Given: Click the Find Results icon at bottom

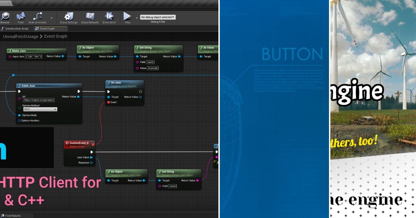Looking at the screenshot, I should coord(3,215).
